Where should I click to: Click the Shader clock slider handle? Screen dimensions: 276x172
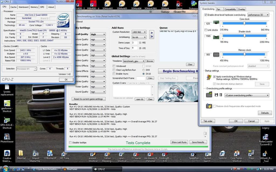[x=244, y=36]
